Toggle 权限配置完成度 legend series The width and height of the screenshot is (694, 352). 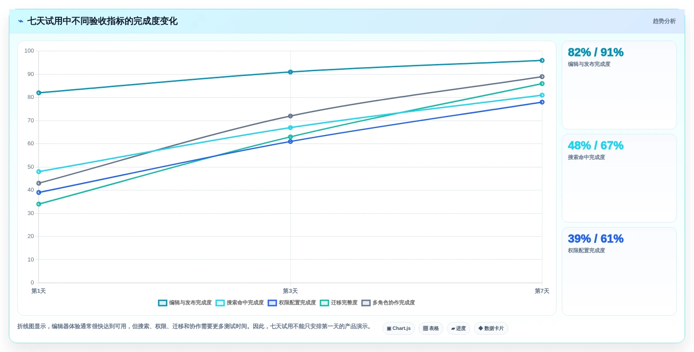click(x=292, y=303)
